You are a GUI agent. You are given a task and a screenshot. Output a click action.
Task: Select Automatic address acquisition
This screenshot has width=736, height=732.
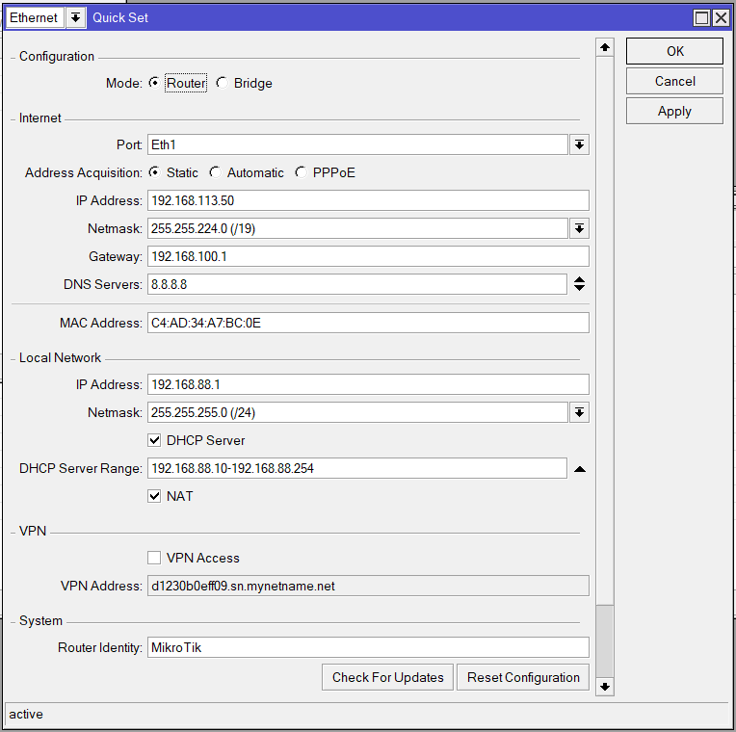tap(215, 172)
